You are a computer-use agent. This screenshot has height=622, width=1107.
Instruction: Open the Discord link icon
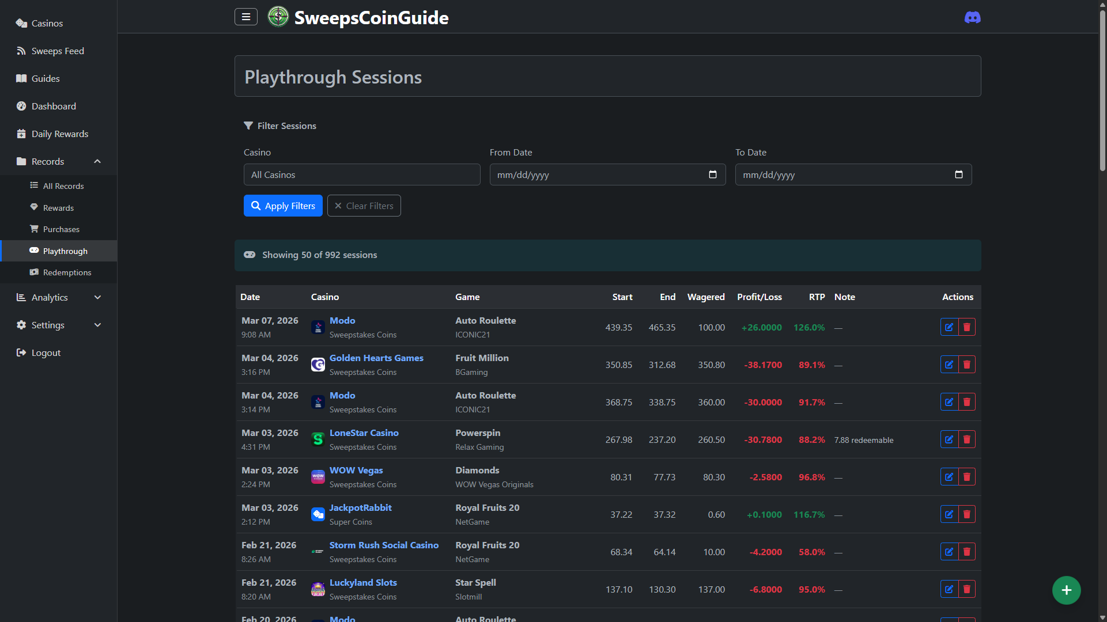tap(972, 17)
